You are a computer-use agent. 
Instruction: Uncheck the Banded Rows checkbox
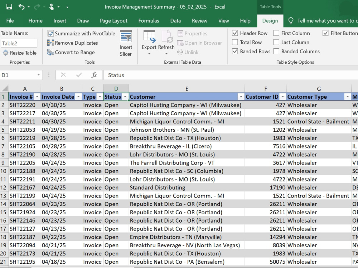pyautogui.click(x=235, y=52)
